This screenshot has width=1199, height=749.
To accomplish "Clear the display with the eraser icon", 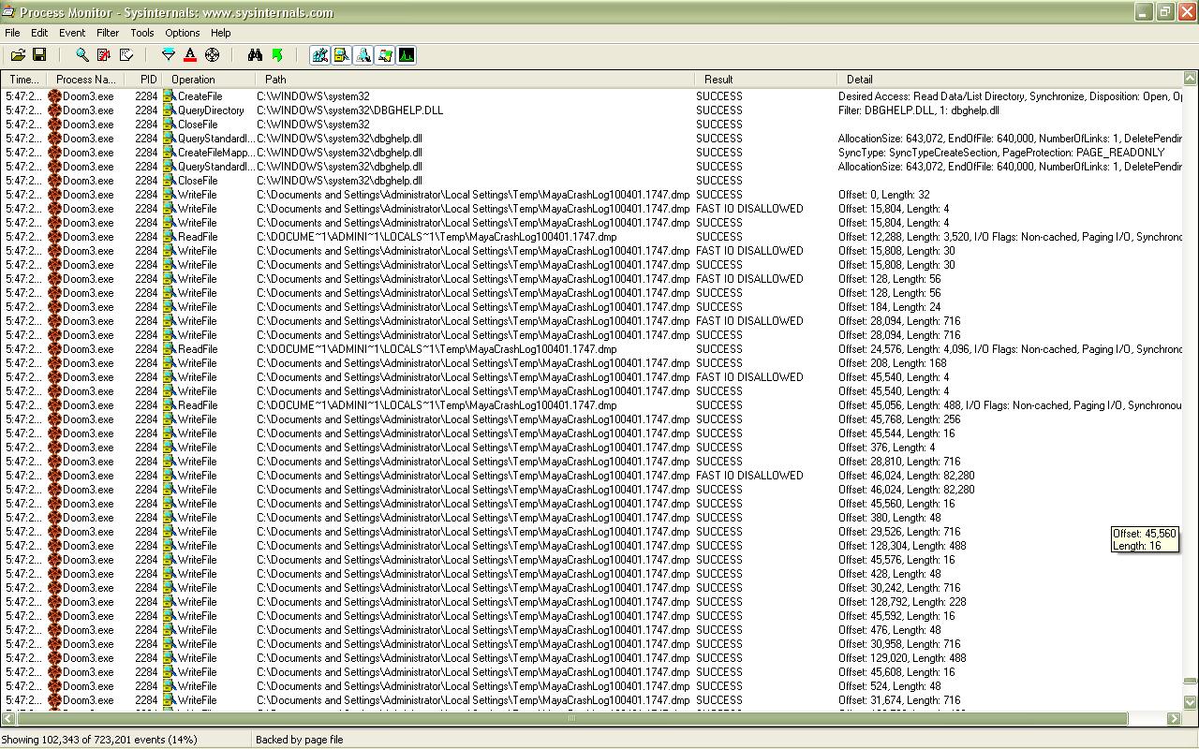I will pyautogui.click(x=126, y=55).
